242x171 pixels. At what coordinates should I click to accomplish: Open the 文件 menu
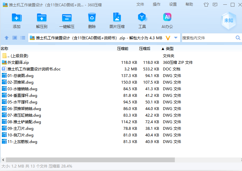[x=140, y=4]
